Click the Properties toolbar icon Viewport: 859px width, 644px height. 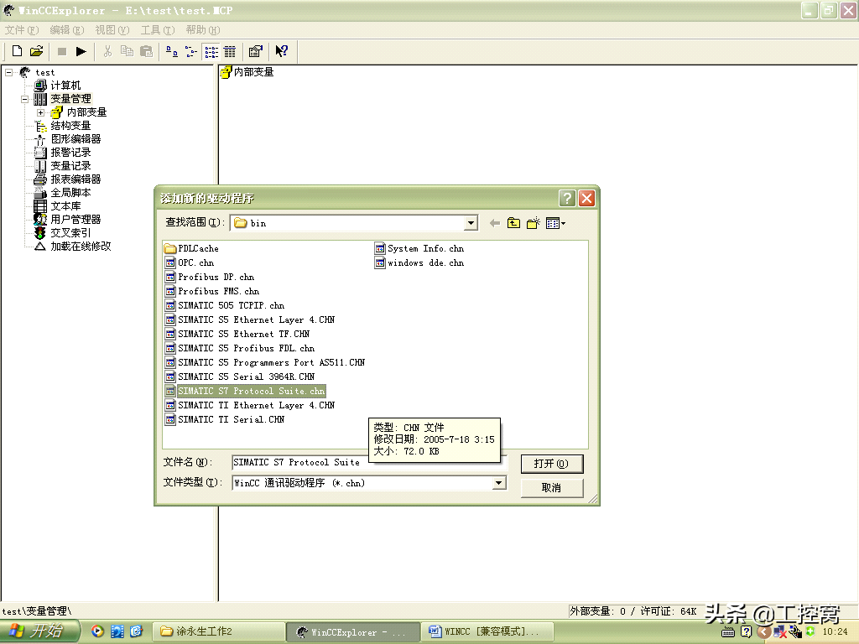tap(255, 51)
